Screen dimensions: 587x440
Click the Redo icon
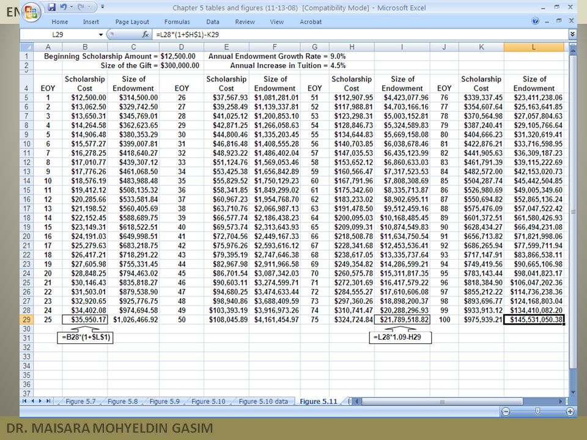click(x=81, y=7)
